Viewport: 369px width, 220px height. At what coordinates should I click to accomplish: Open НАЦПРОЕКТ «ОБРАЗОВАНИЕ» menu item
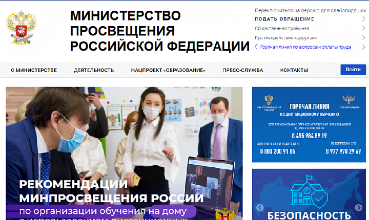tap(168, 70)
